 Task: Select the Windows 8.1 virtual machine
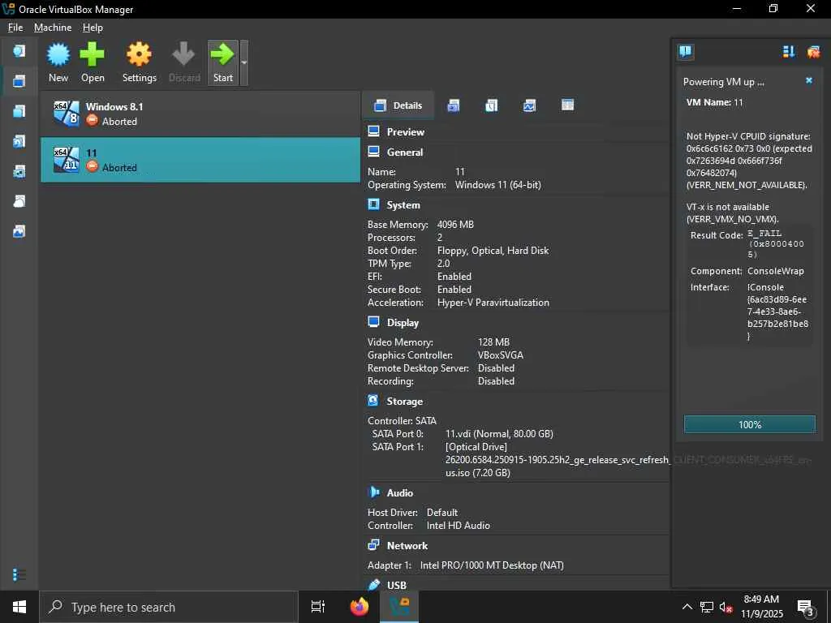200,114
